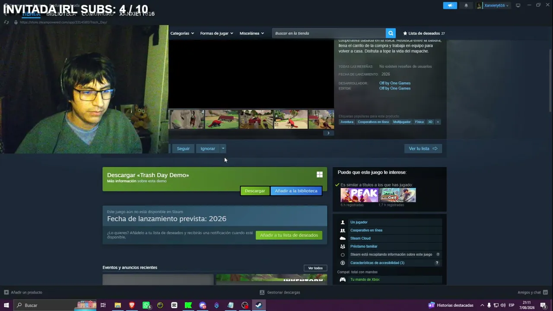
Task: Expand the Formas de jugar dropdown
Action: coord(216,33)
